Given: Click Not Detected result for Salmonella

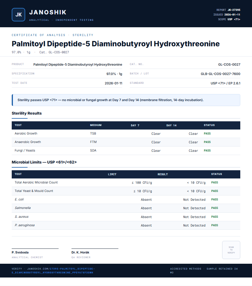Looking at the screenshot, I should [194, 208].
